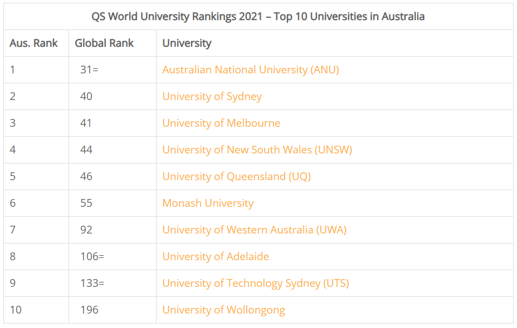The image size is (517, 328).
Task: Open the University of Technology Sydney link
Action: (255, 284)
